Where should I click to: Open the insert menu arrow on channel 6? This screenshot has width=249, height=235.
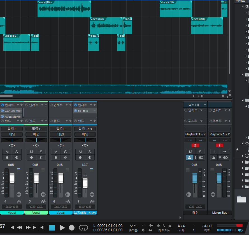coord(67,105)
